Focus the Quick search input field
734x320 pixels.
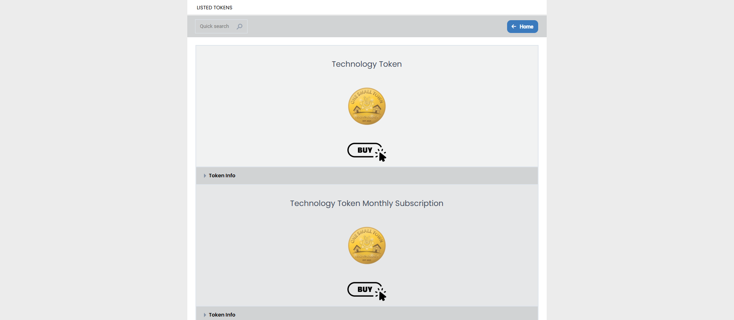(215, 26)
